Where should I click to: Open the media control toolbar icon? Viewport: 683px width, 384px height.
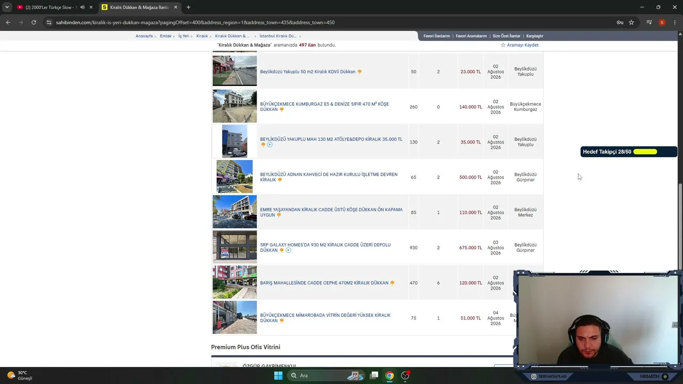pos(649,22)
